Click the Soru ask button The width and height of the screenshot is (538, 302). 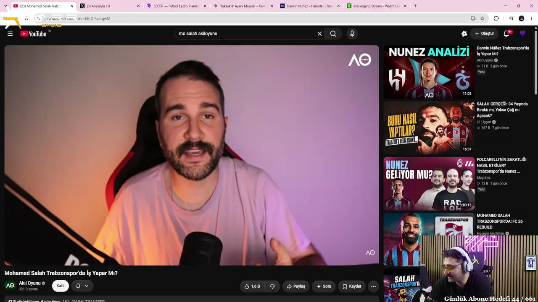click(324, 286)
